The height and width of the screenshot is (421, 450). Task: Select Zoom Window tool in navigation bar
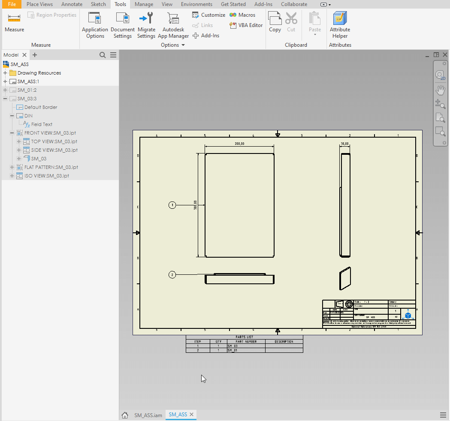(x=440, y=132)
